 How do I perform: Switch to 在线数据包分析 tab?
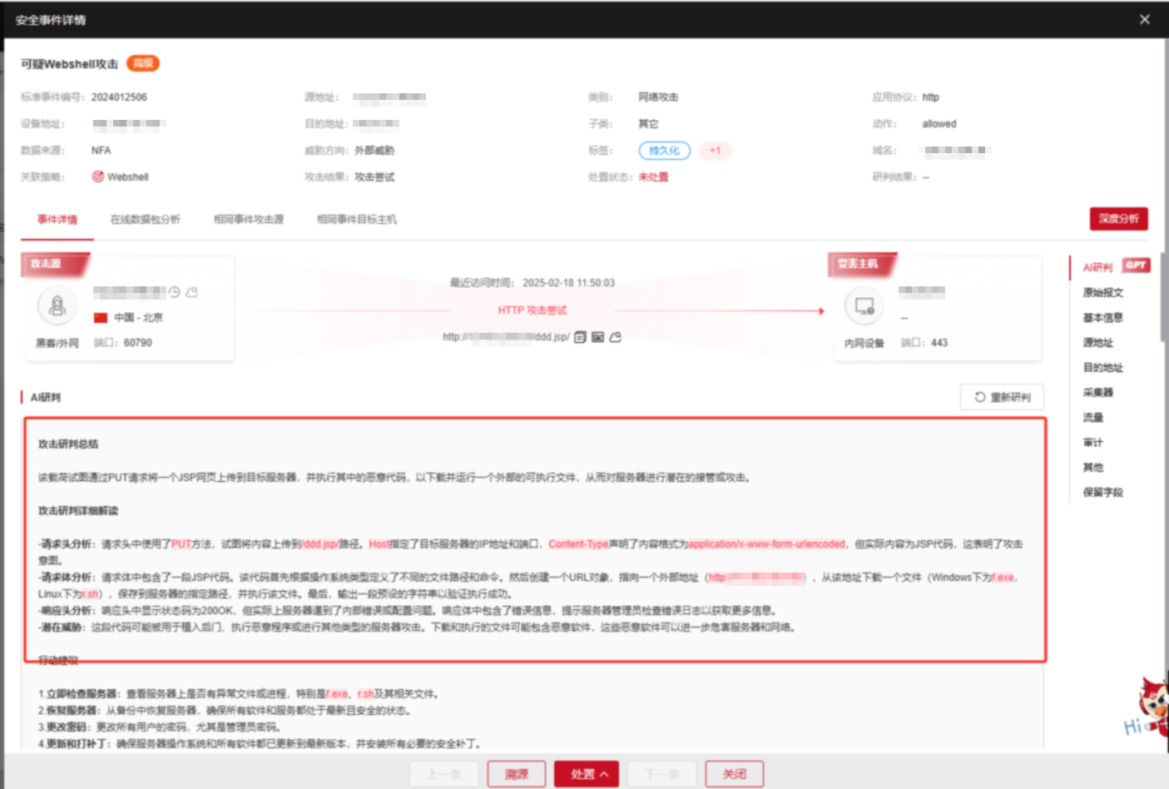tap(146, 220)
